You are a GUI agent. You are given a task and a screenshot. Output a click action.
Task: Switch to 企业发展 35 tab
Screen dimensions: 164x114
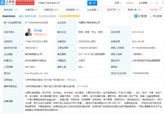(x=93, y=10)
